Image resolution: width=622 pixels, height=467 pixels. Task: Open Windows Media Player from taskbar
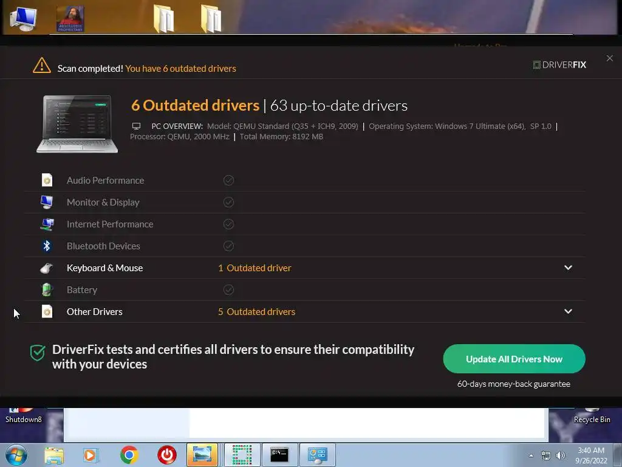tap(91, 455)
